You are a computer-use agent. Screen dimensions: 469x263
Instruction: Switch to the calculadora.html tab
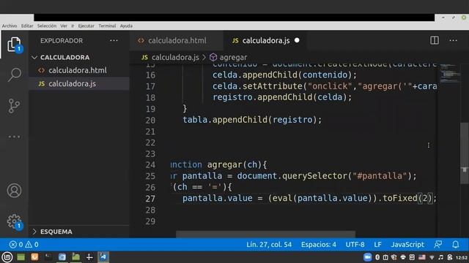(x=177, y=41)
